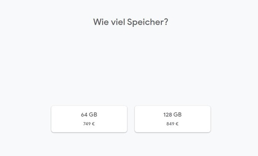258x156 pixels.
Task: Tap the right storage option card
Action: [172, 119]
